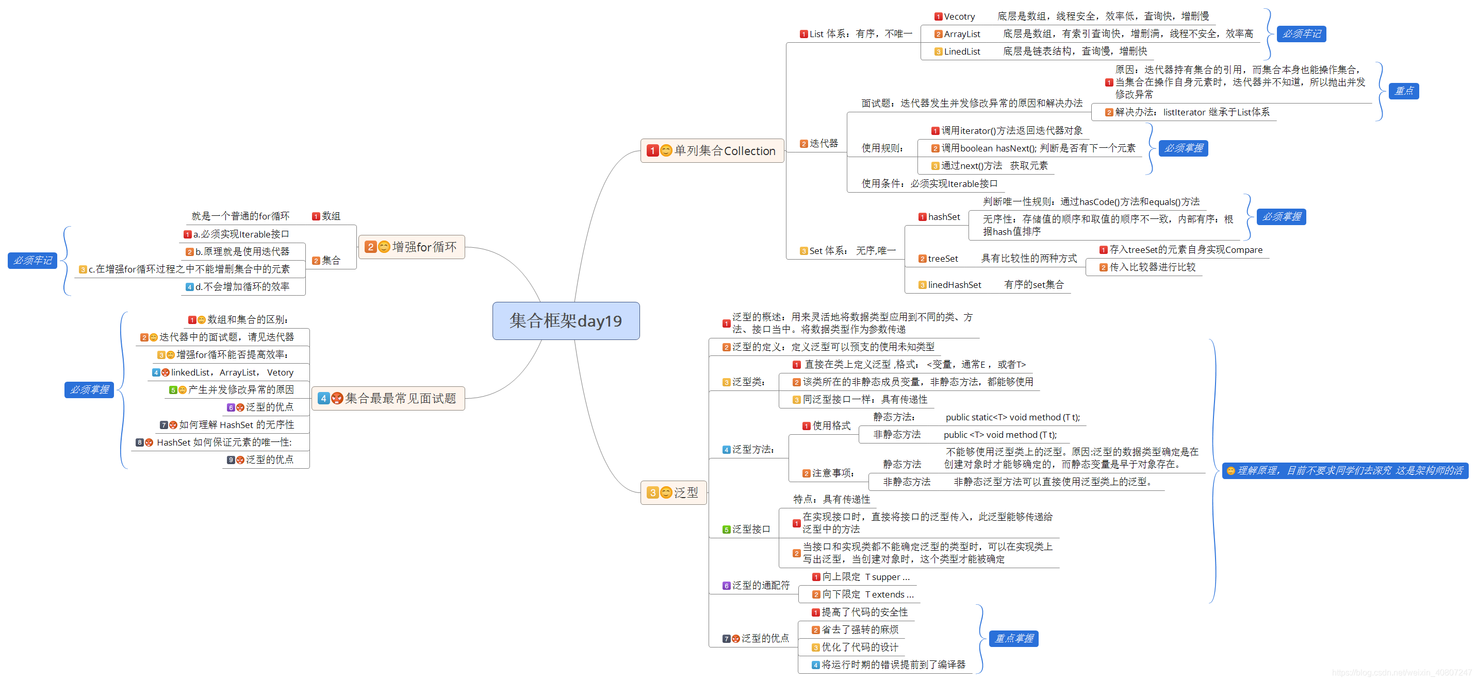Click priority 3 marker beside linedHashSet
This screenshot has height=682, width=1477.
coord(922,285)
